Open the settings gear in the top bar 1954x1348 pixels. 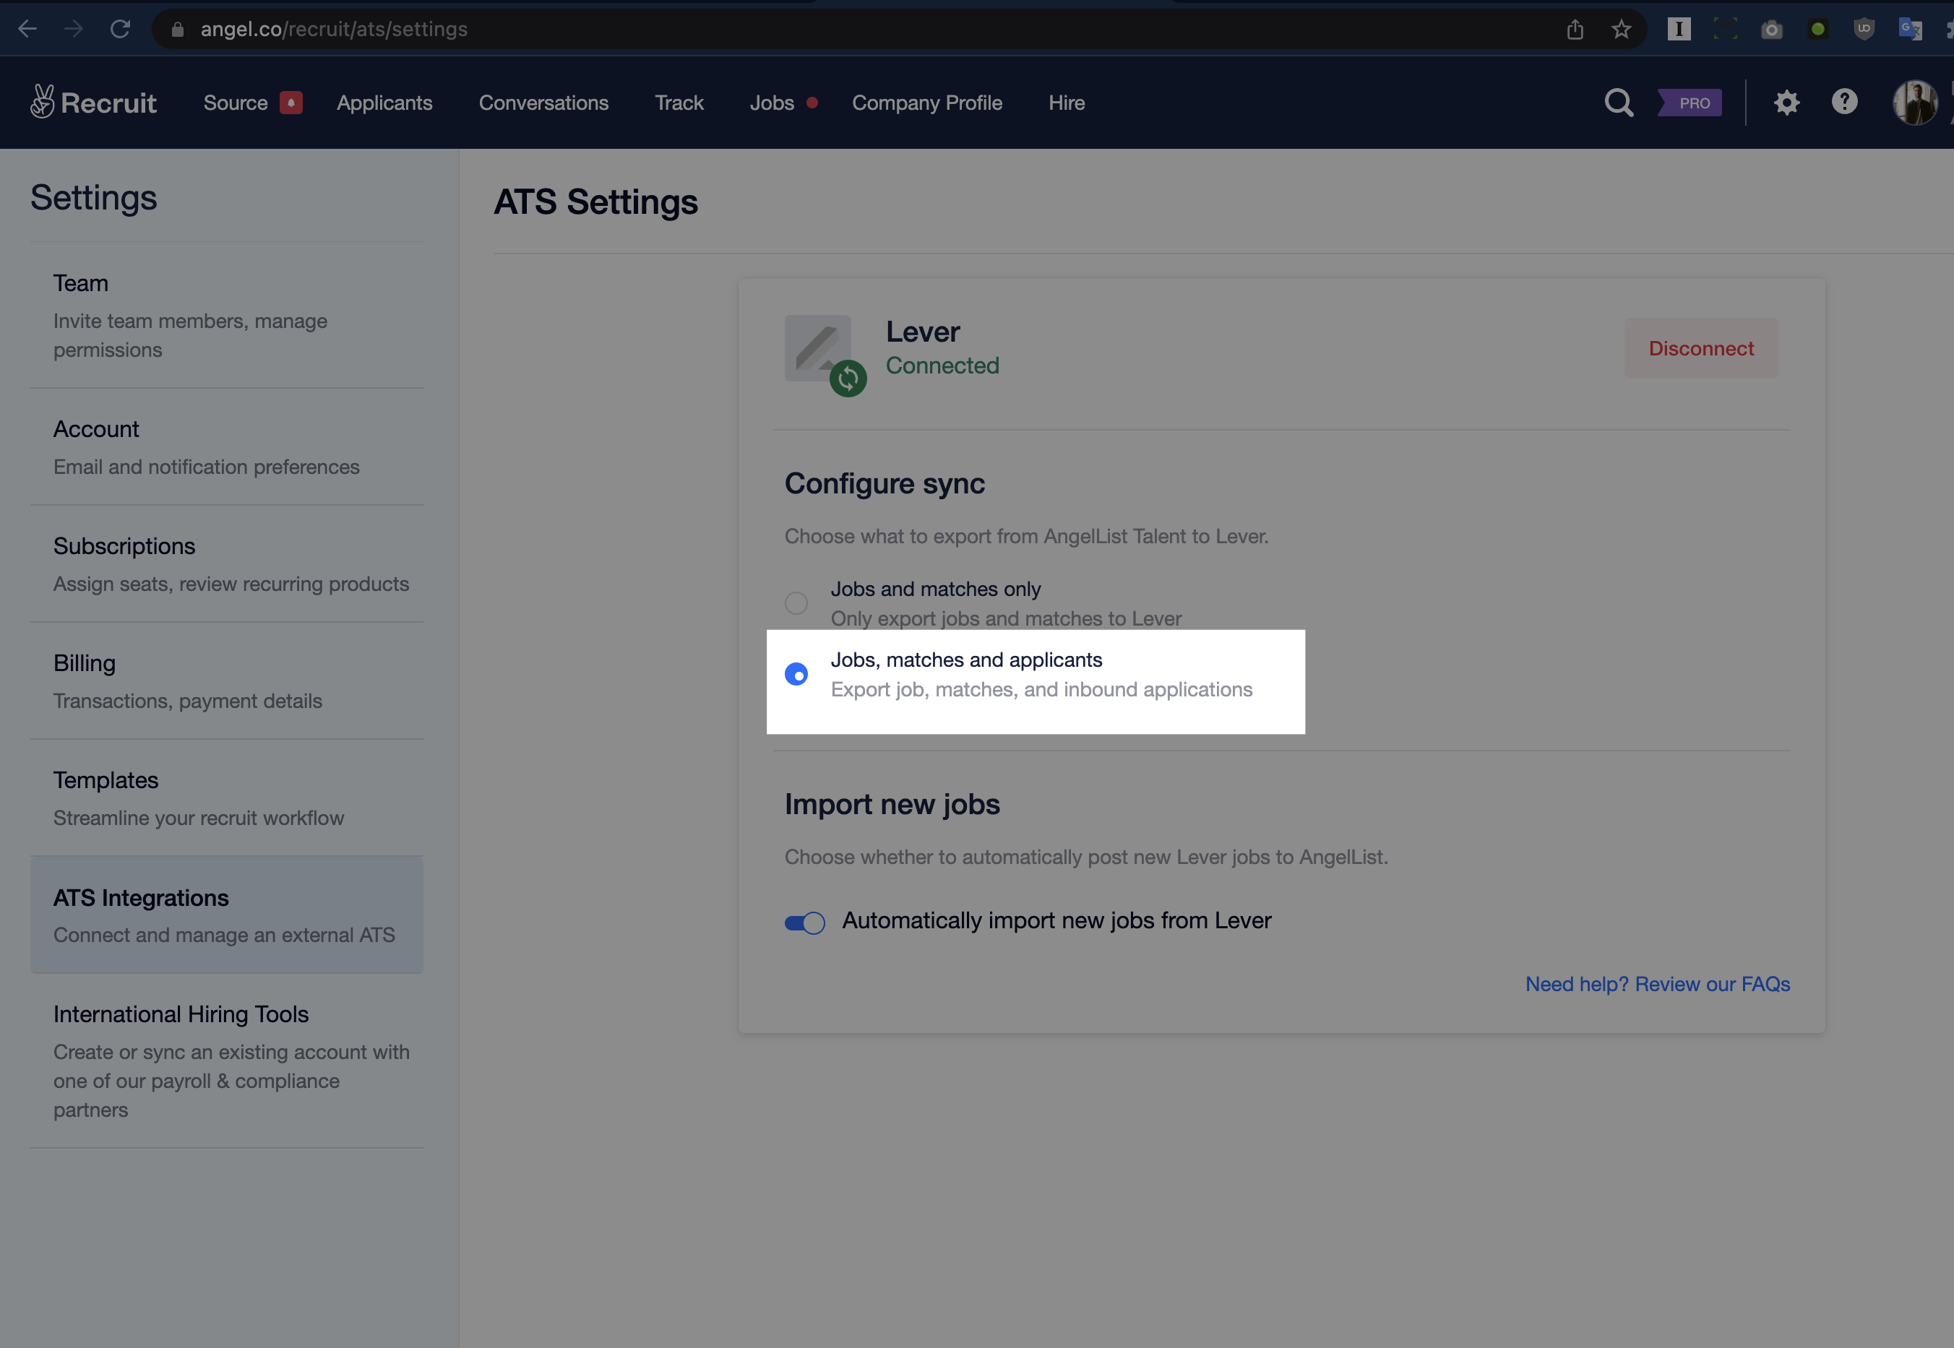tap(1786, 102)
